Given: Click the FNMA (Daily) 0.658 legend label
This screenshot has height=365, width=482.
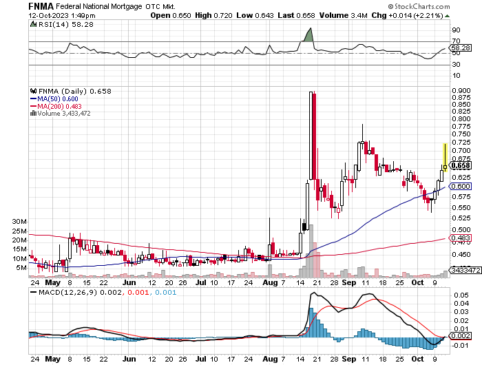Looking at the screenshot, I should coord(74,91).
